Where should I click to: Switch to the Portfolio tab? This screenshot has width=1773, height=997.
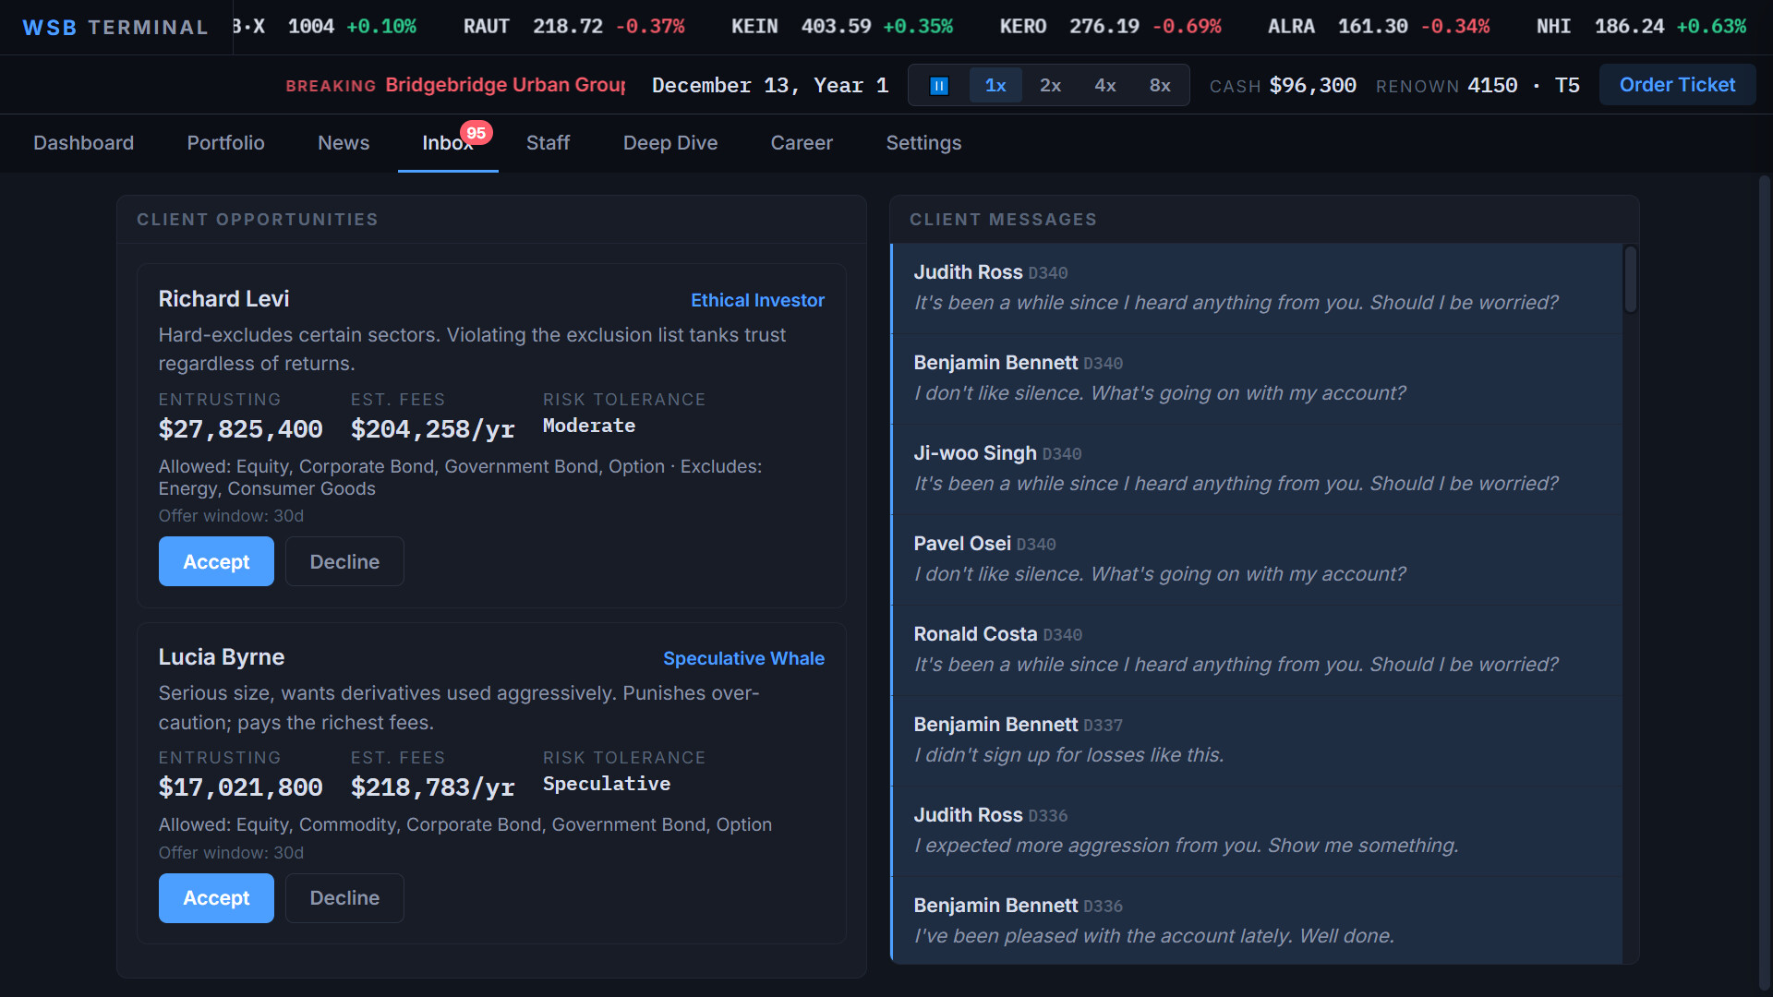coord(225,143)
